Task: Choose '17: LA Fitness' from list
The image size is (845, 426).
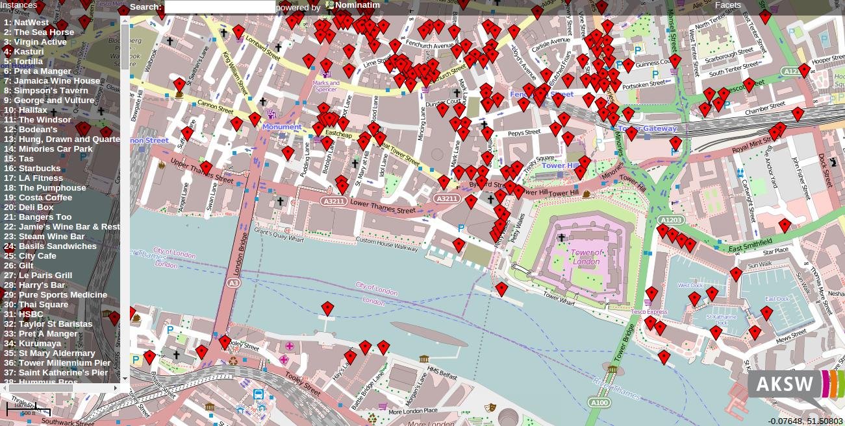Action: pos(33,178)
